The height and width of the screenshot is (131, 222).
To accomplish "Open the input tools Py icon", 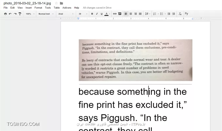I will (186, 14).
